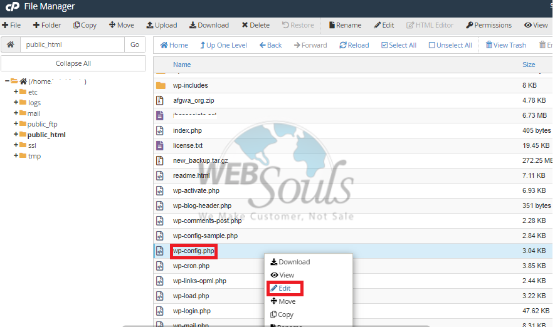Select the wp-links-opml.php file name

click(199, 281)
